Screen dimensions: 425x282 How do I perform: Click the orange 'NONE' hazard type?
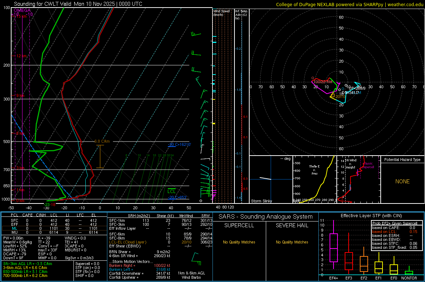tap(402, 182)
